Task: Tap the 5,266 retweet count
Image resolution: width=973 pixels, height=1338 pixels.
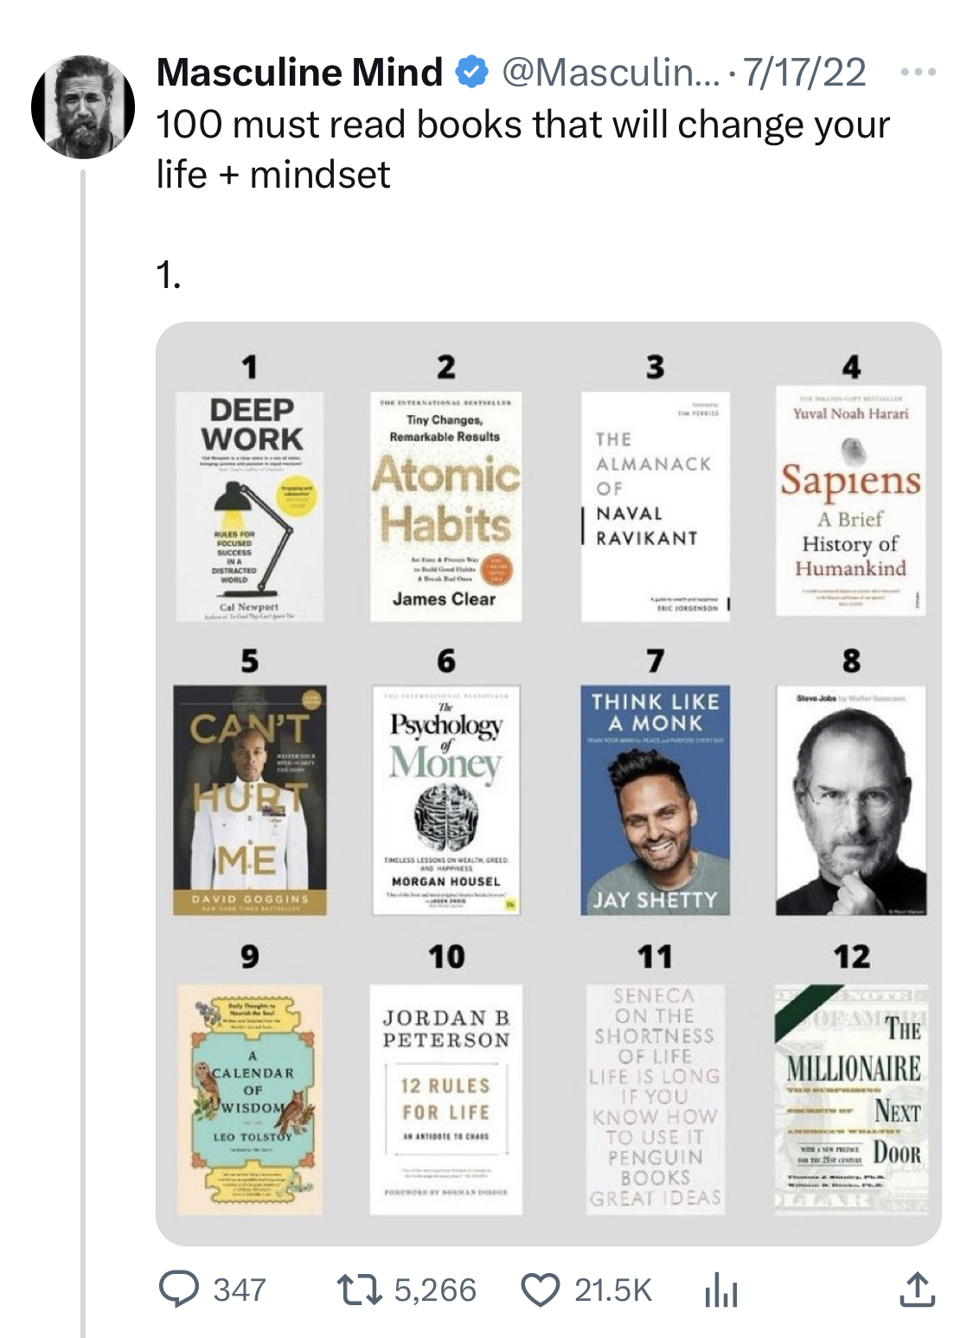Action: click(x=435, y=1290)
